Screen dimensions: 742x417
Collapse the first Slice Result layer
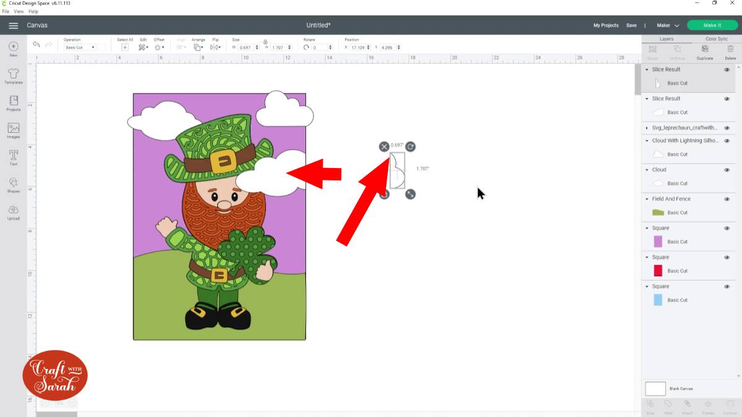tap(647, 70)
